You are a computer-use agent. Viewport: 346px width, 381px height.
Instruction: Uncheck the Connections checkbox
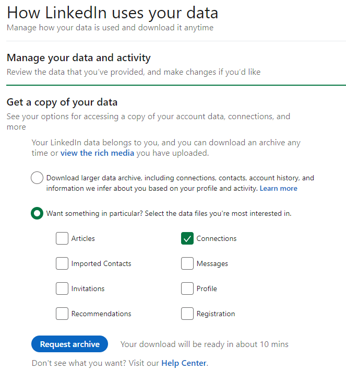click(187, 238)
